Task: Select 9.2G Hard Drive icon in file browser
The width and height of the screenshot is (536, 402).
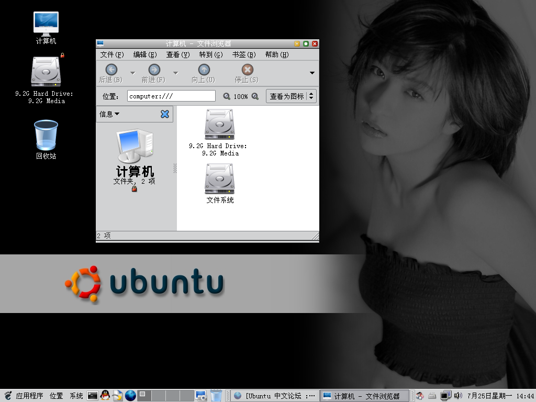Action: coord(219,125)
